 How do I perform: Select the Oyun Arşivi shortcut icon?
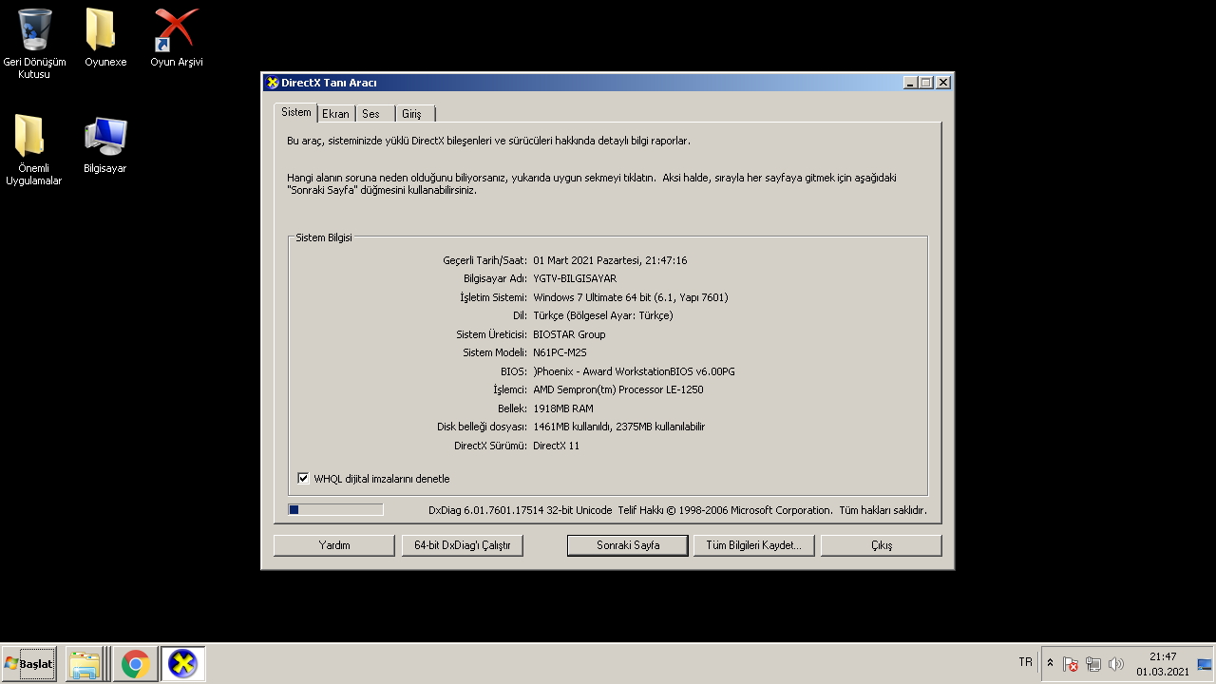click(x=177, y=38)
